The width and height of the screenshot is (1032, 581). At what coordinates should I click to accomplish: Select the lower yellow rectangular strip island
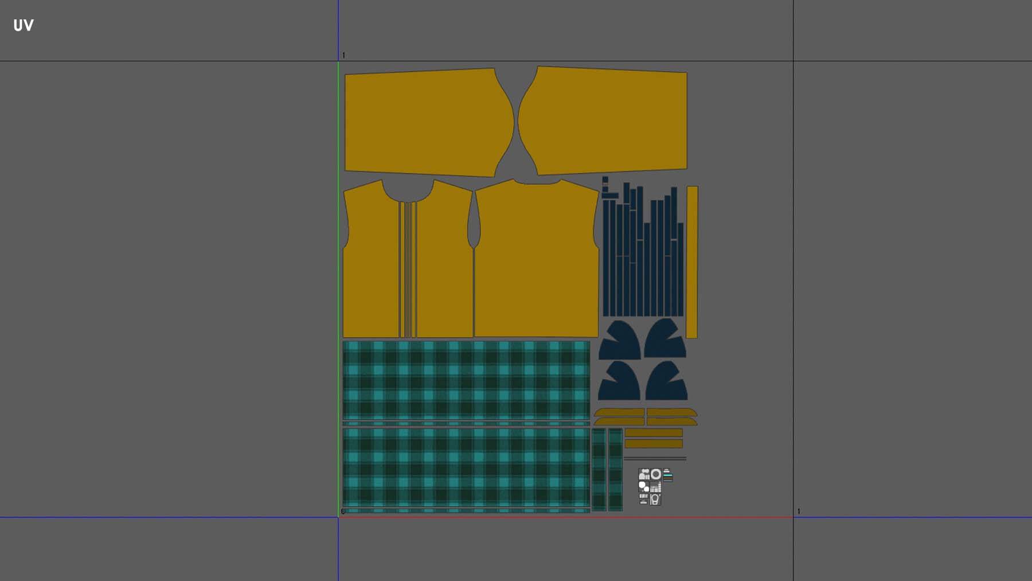(654, 444)
